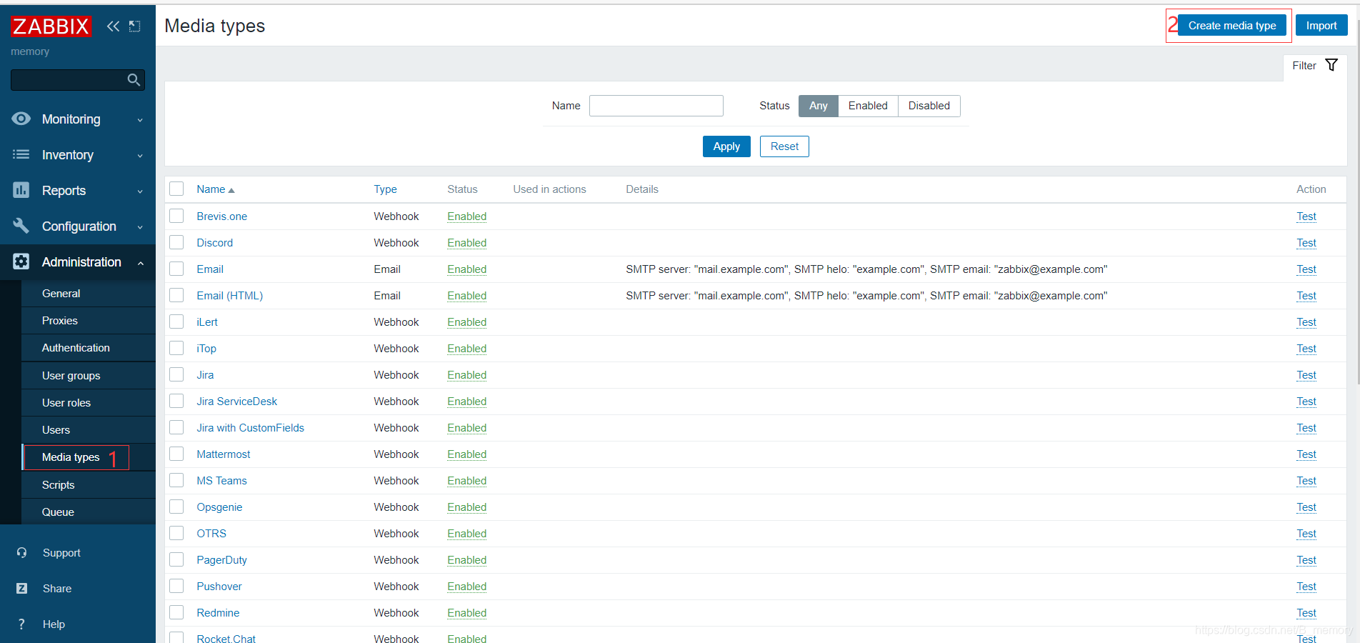Click the Share Z icon
1360x643 pixels.
coord(22,589)
